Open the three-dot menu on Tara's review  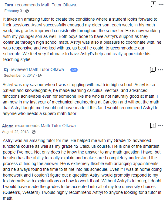tap(161, 4)
